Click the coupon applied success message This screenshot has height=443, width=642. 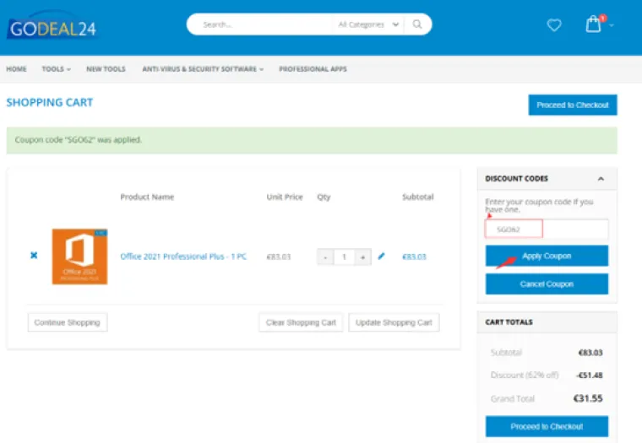pyautogui.click(x=312, y=140)
